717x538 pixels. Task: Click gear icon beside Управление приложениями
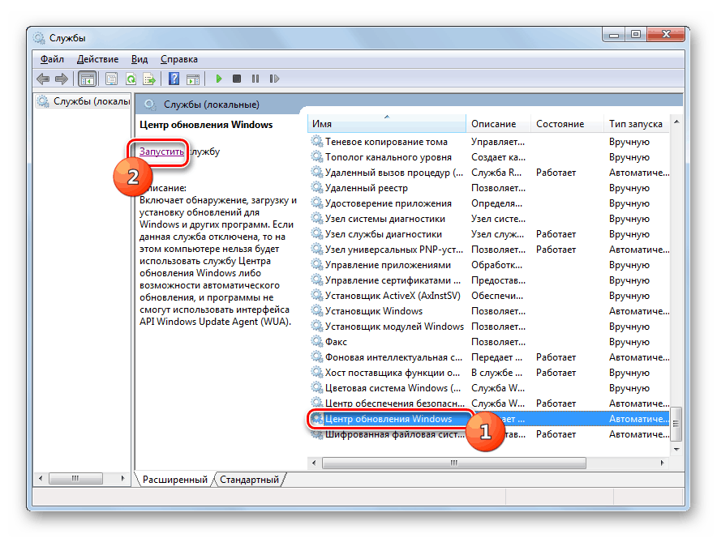point(317,264)
